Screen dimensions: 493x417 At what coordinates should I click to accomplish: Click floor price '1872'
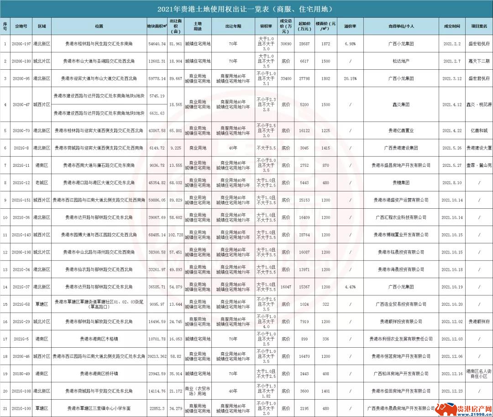tap(326, 44)
